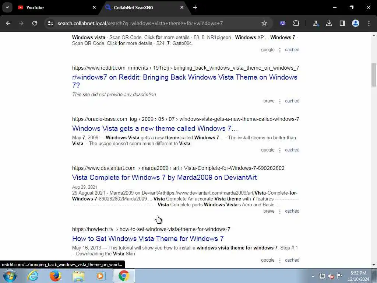Open the clock showing 8:52 PM
The height and width of the screenshot is (283, 377).
(x=358, y=276)
